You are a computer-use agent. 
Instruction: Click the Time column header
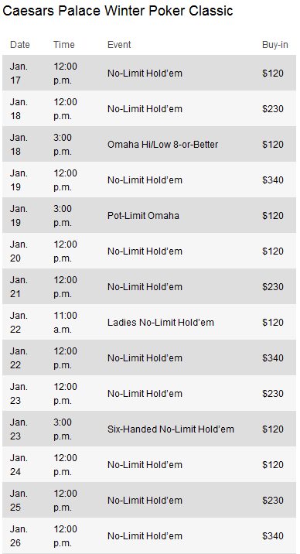(64, 45)
